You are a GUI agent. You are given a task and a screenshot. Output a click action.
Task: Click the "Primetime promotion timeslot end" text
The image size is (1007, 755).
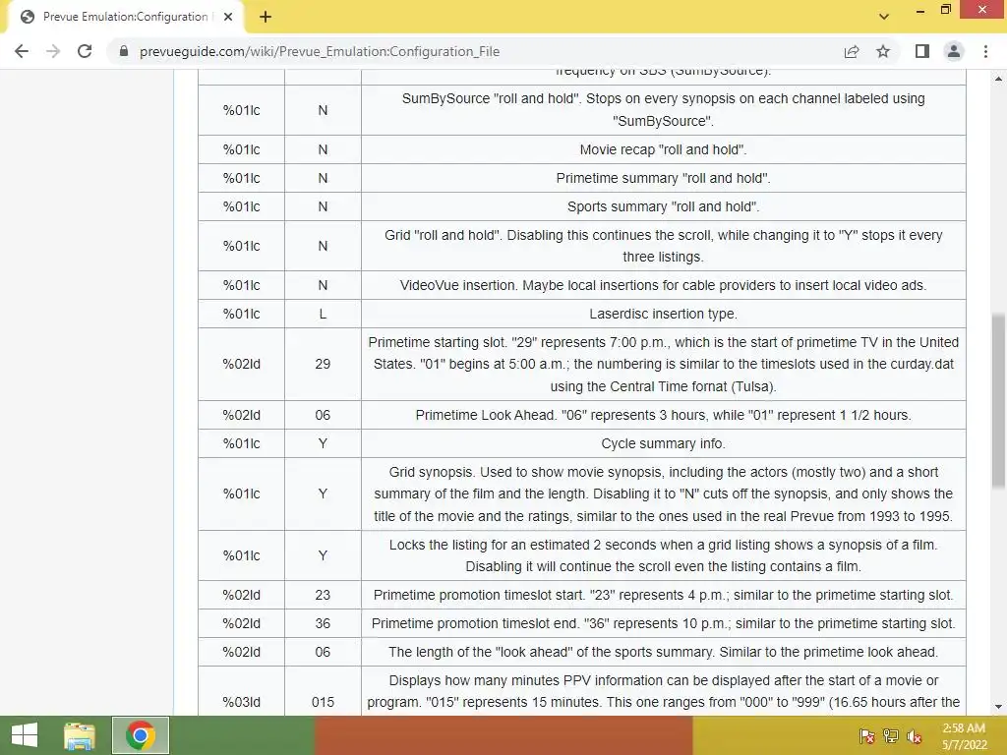tap(663, 623)
